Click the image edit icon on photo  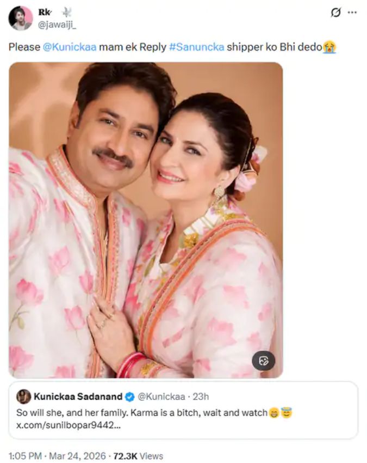point(264,361)
